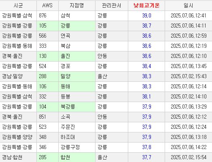Image resolution: width=212 pixels, height=162 pixels.
Task: Click the AWS column header
Action: (x=47, y=6)
